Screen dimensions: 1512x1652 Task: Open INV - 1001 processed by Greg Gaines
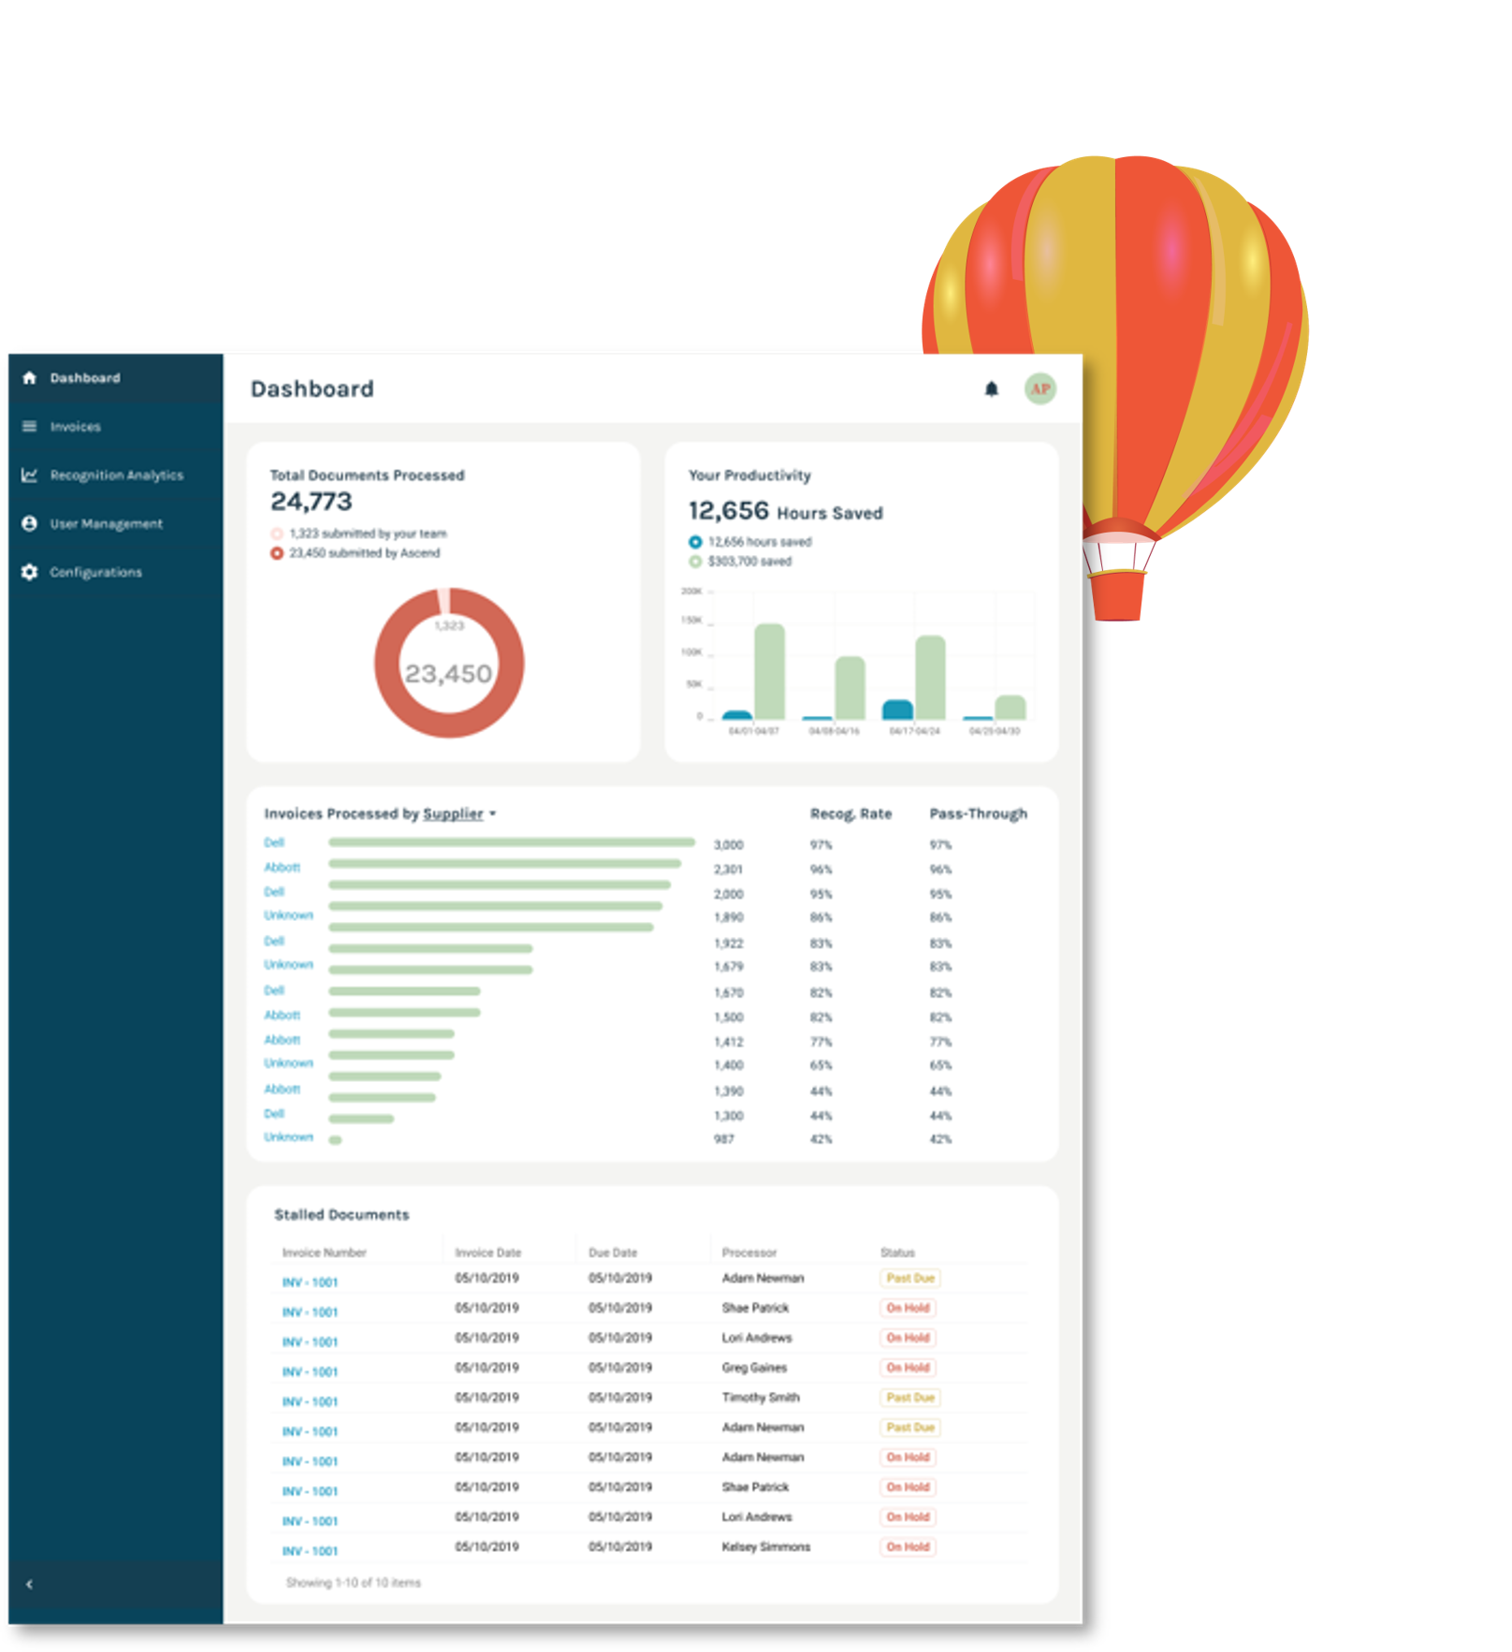coord(310,1372)
